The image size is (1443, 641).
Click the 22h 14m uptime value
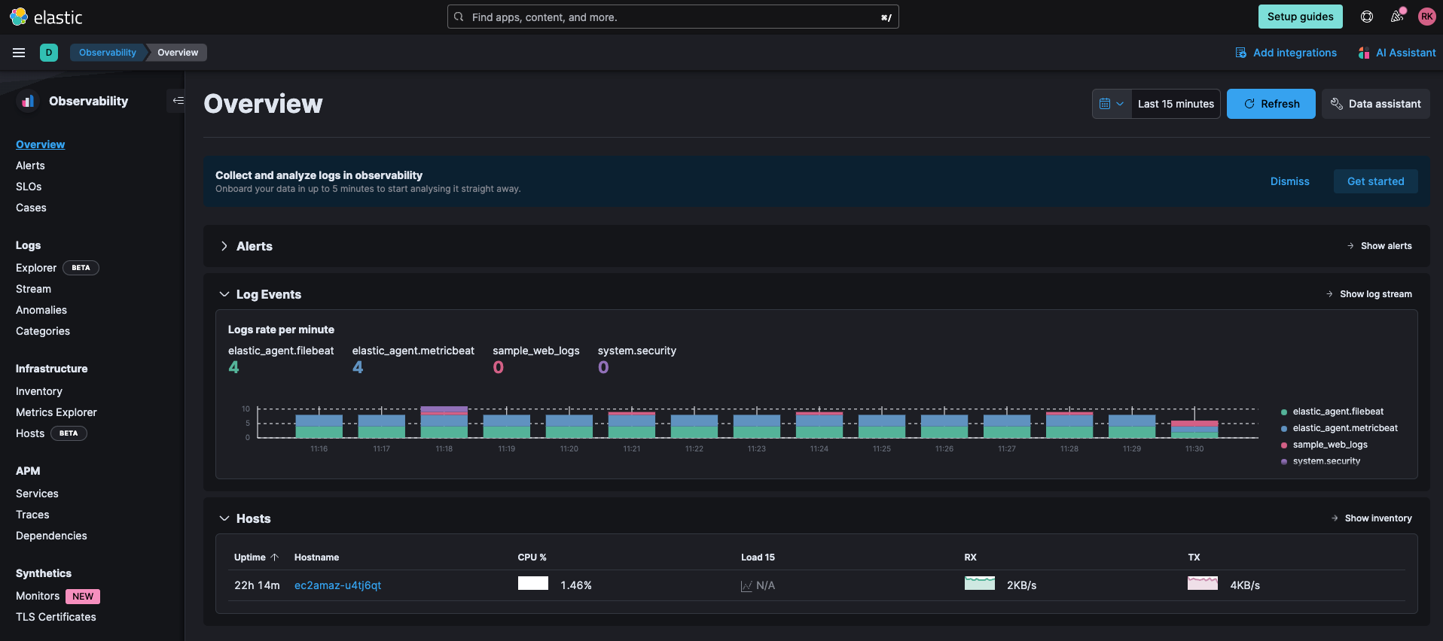click(257, 585)
